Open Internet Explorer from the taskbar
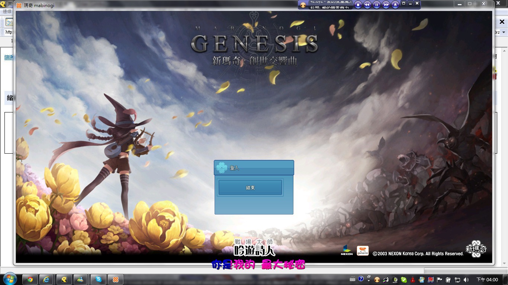Image resolution: width=508 pixels, height=285 pixels. [x=46, y=279]
